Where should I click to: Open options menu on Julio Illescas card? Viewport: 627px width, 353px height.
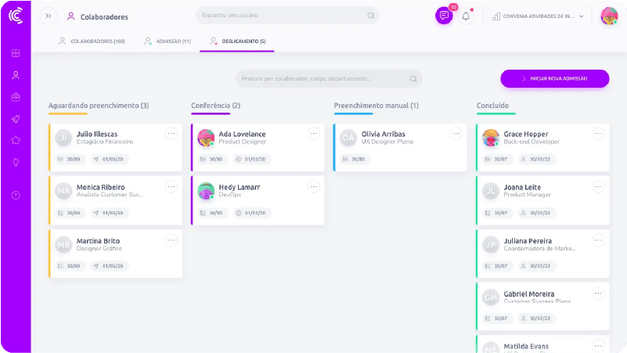(x=171, y=134)
